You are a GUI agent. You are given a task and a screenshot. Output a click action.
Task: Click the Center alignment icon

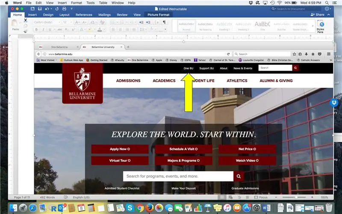(120, 29)
